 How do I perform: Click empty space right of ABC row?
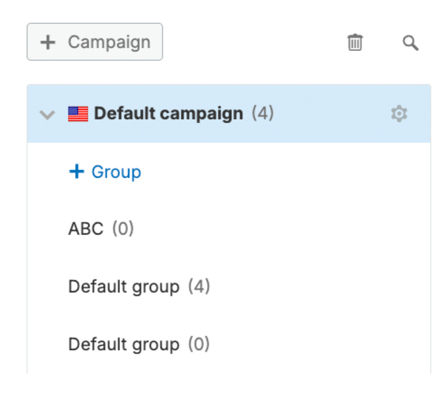coord(280,229)
